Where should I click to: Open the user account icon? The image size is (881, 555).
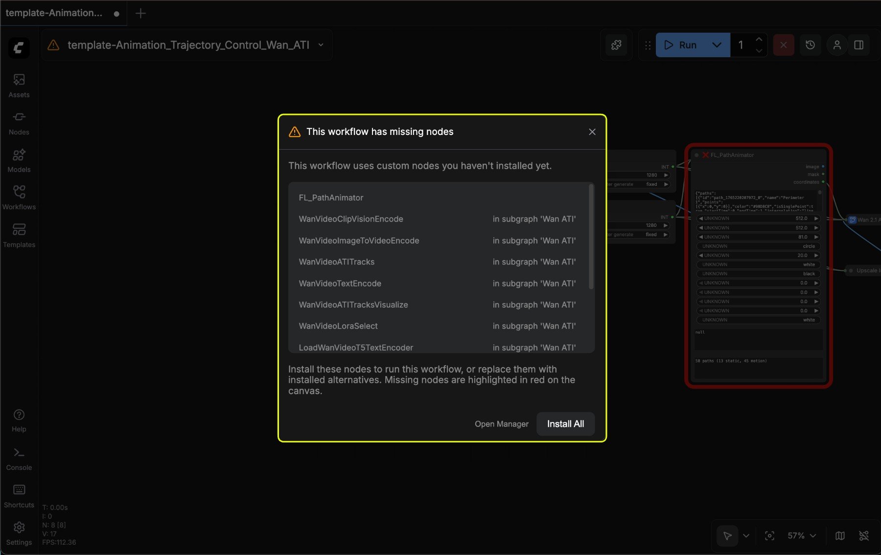(837, 45)
